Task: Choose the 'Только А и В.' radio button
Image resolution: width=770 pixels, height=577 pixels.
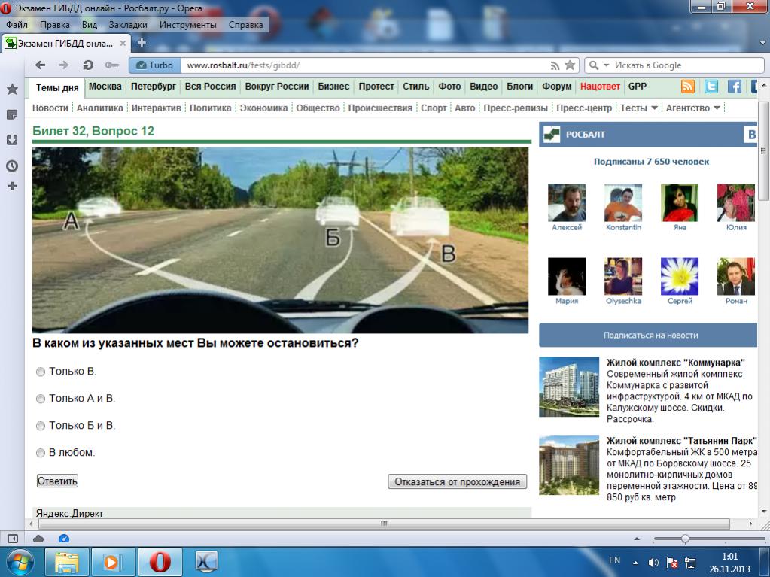Action: coord(41,399)
